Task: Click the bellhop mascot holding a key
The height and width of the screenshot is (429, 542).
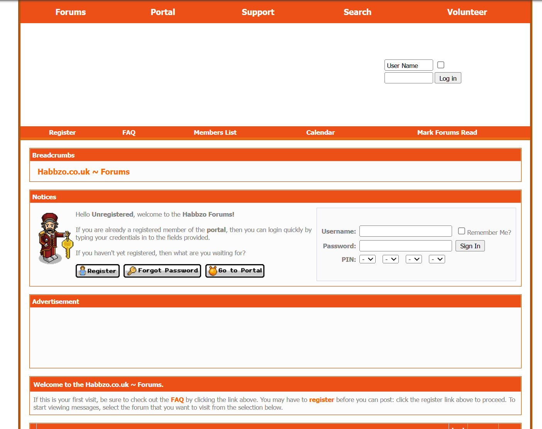Action: click(54, 238)
